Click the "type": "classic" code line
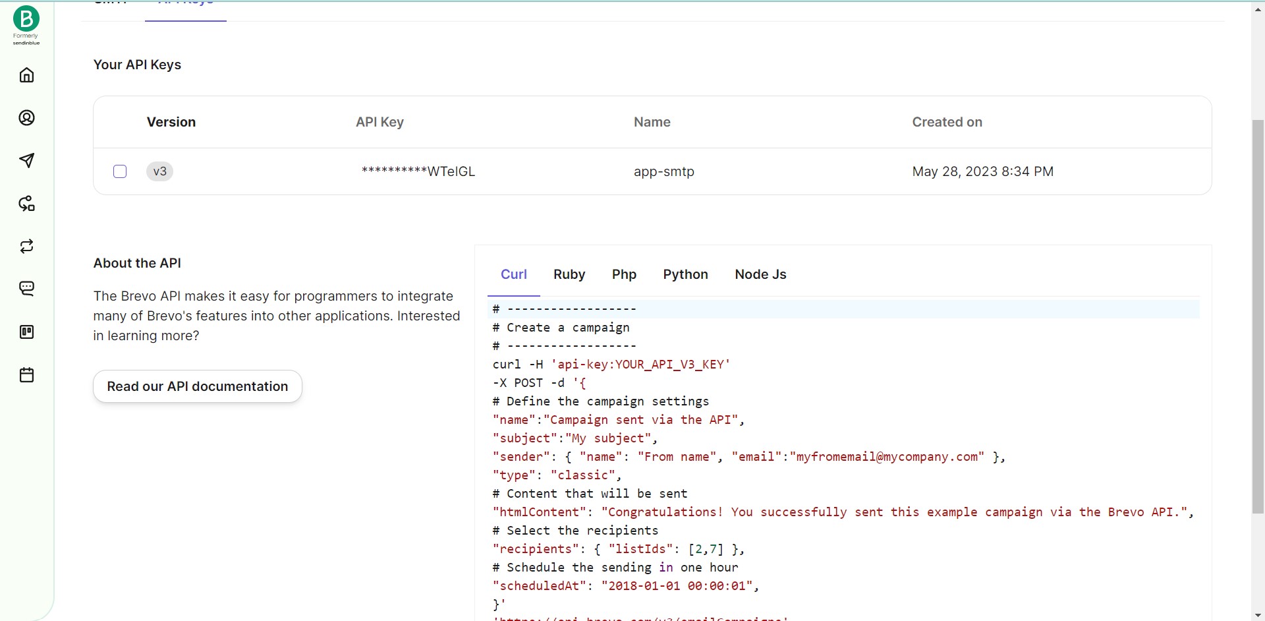Viewport: 1265px width, 621px height. pos(557,475)
